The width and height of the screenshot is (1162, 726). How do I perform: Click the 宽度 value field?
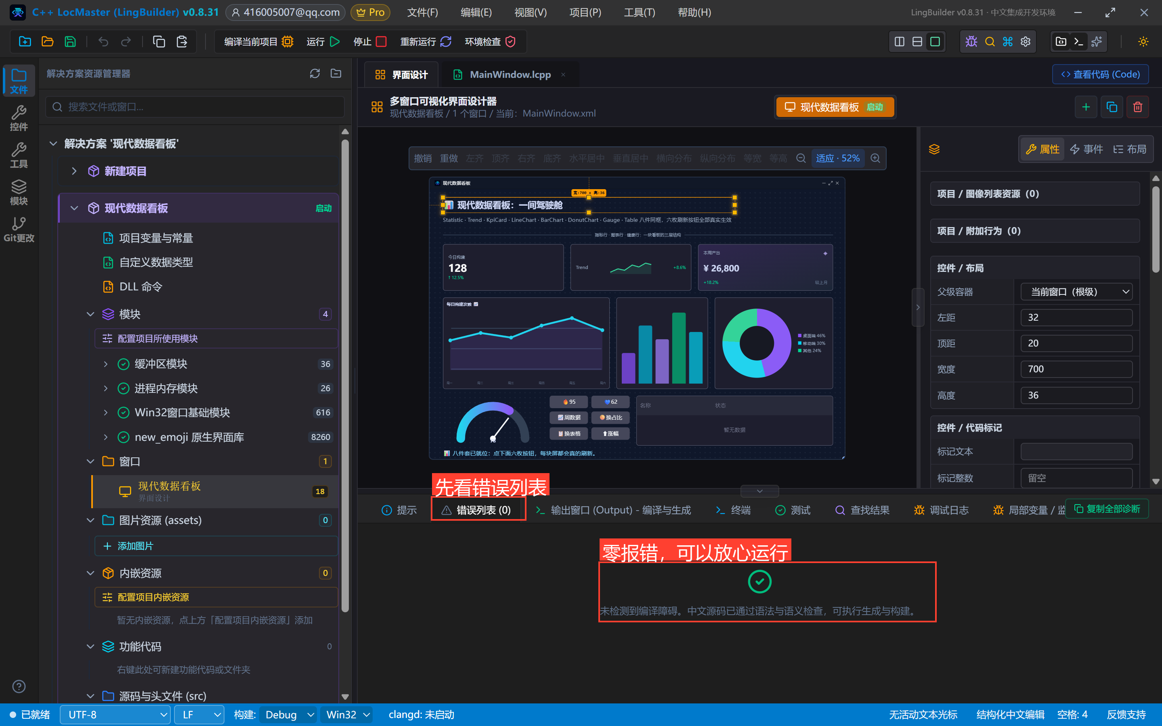click(1076, 369)
